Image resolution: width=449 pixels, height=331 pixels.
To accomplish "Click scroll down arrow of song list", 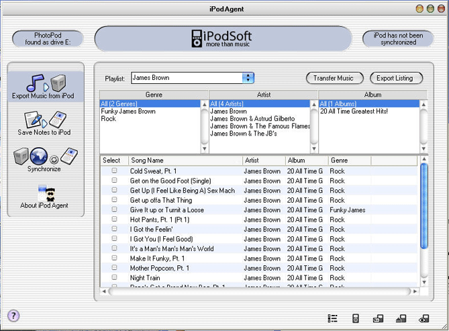I will [424, 282].
